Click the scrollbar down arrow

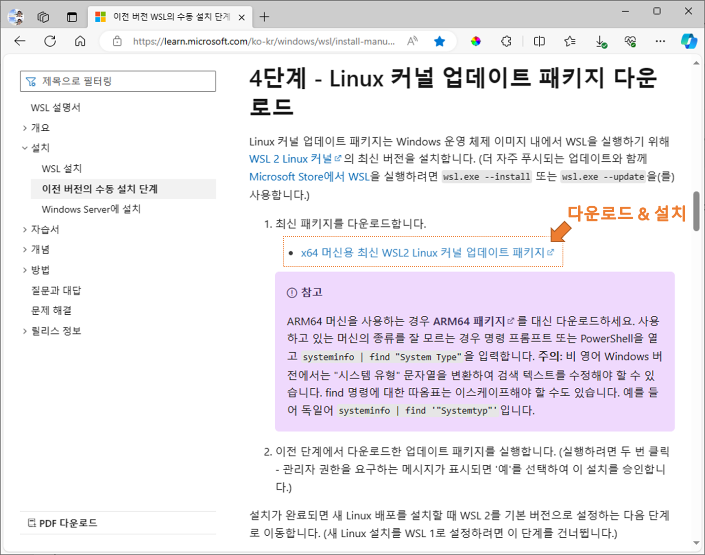click(696, 543)
